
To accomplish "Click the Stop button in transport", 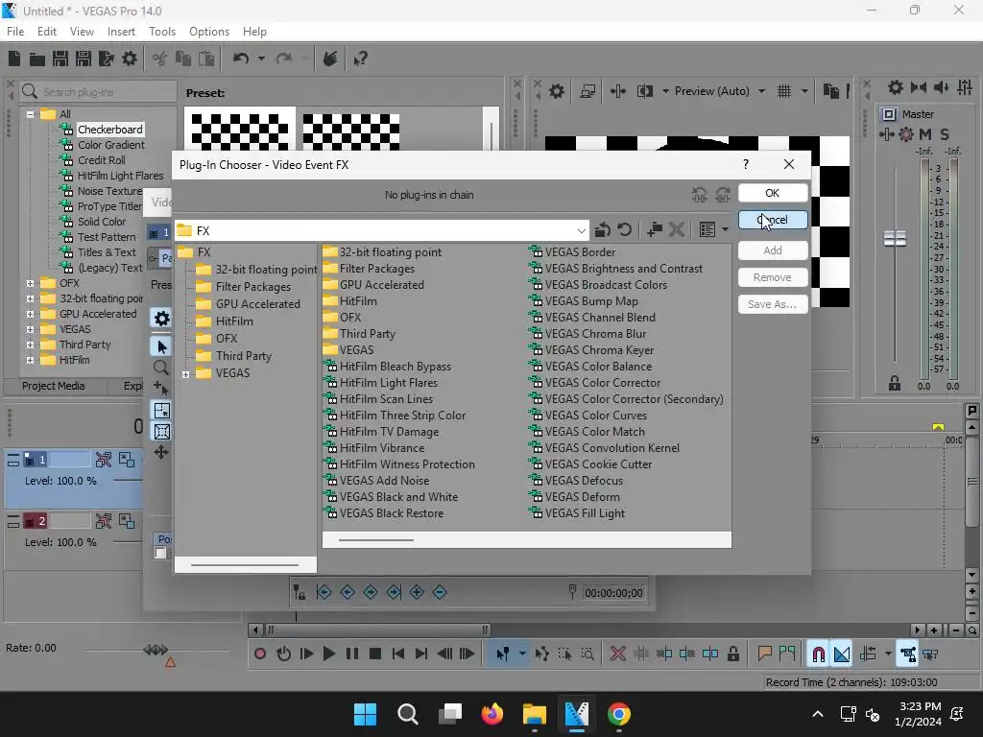I will tap(375, 654).
